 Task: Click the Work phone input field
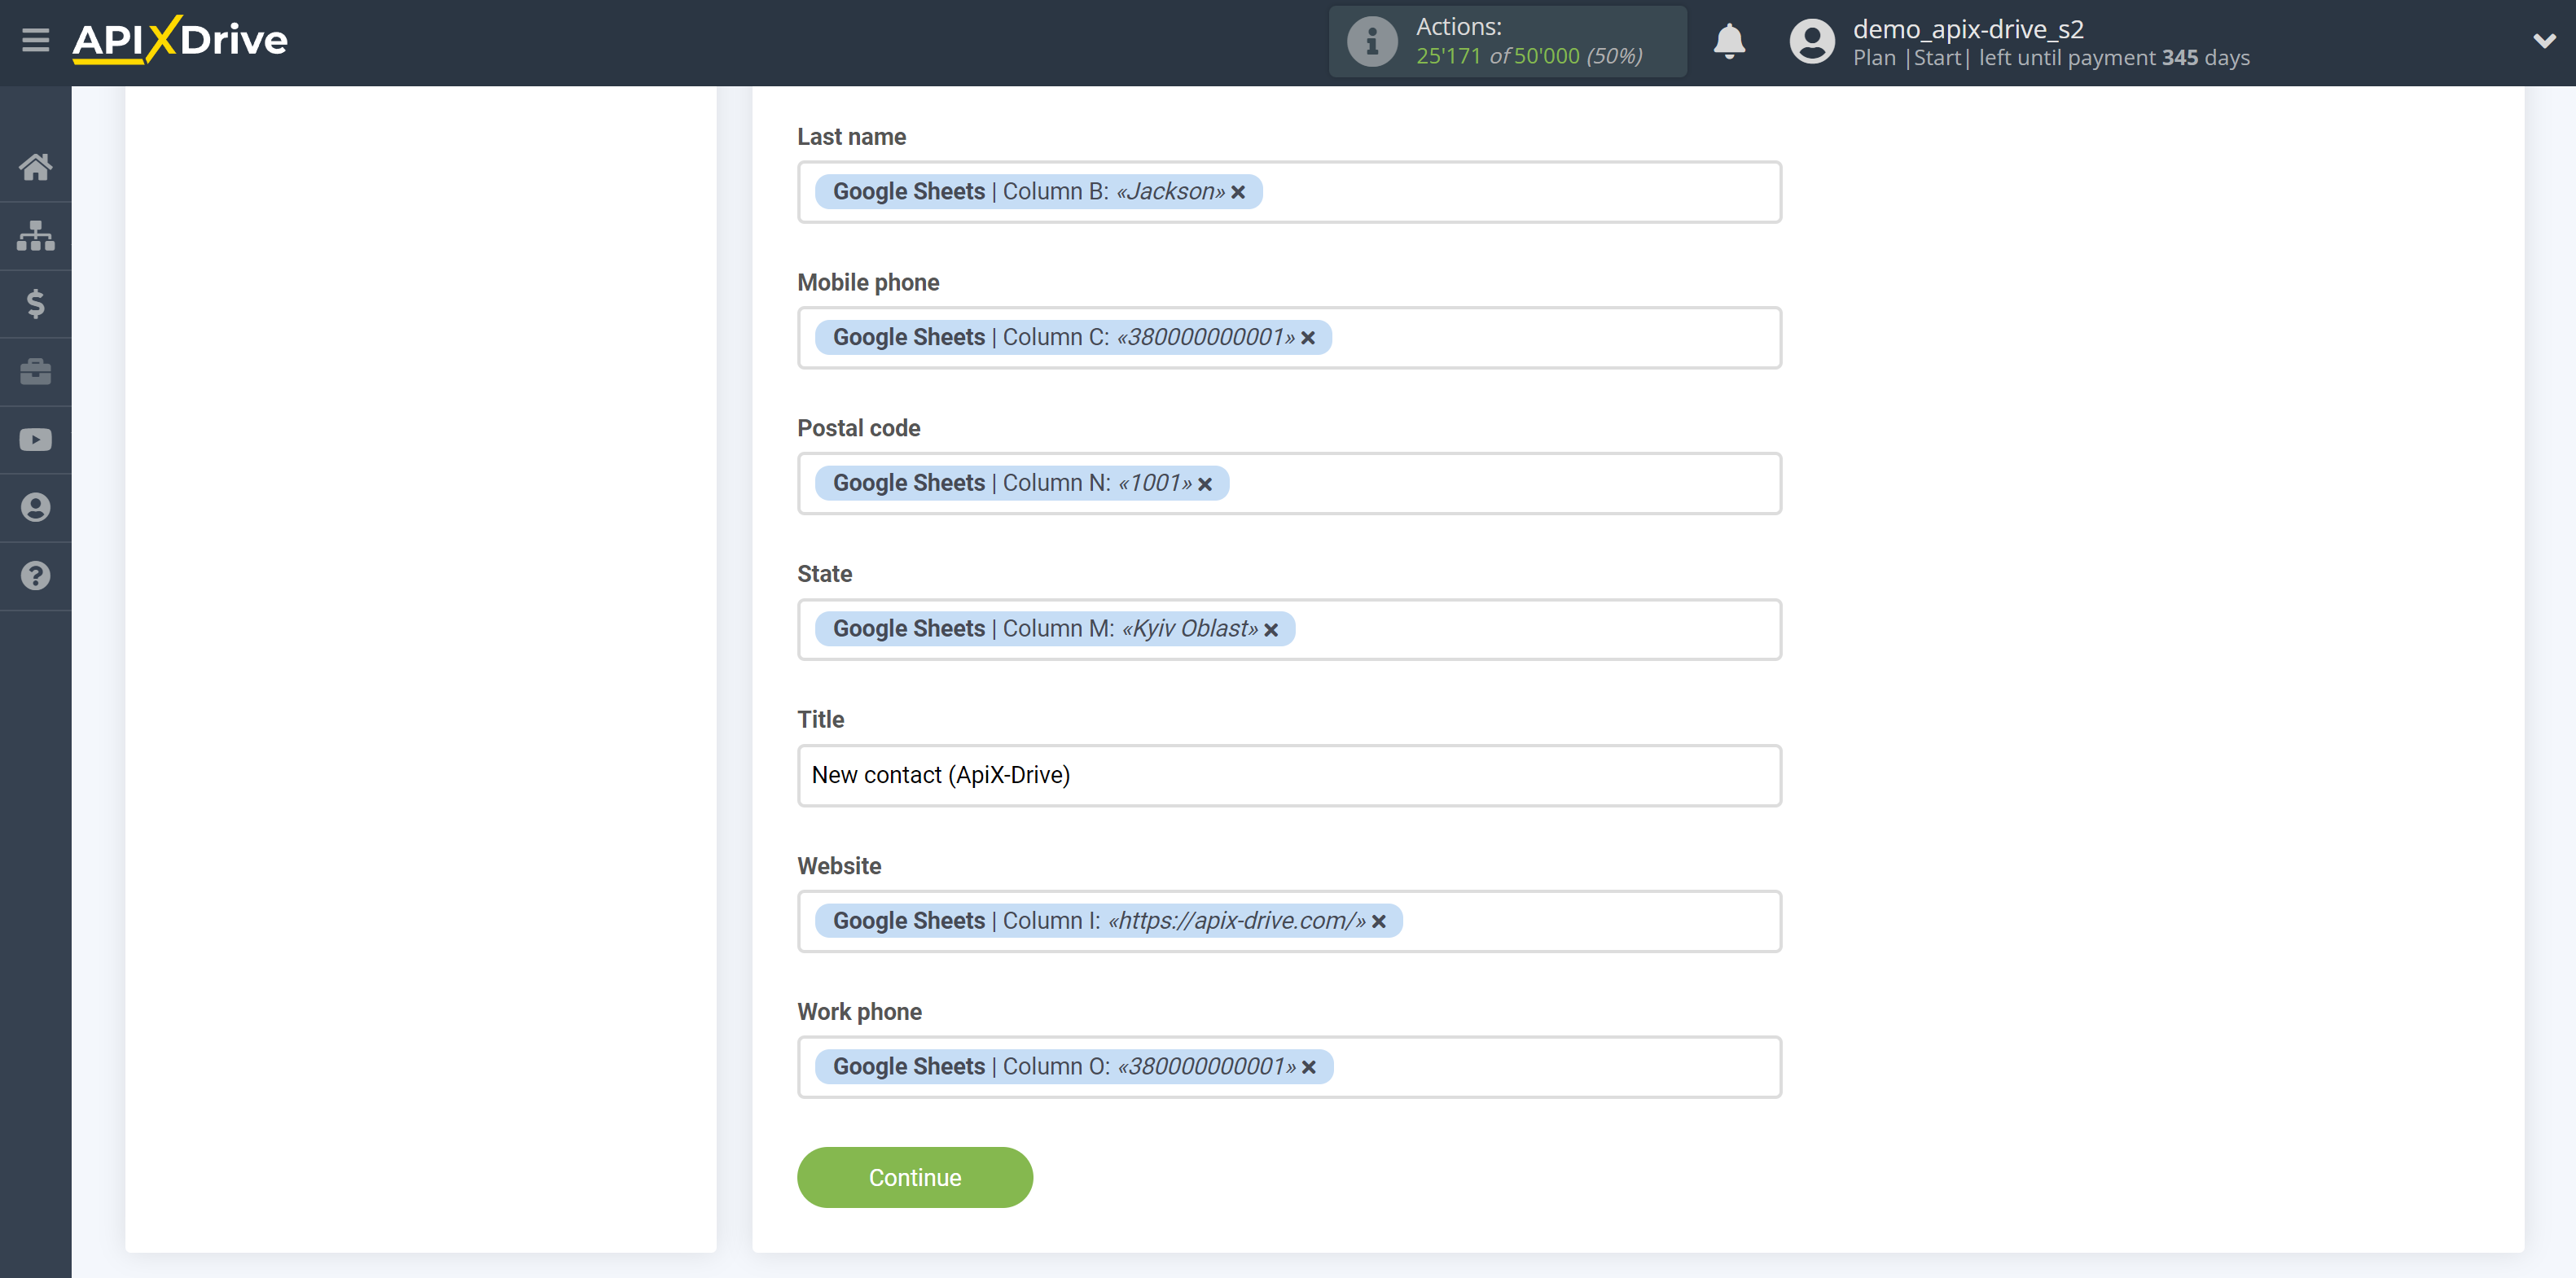(1289, 1067)
